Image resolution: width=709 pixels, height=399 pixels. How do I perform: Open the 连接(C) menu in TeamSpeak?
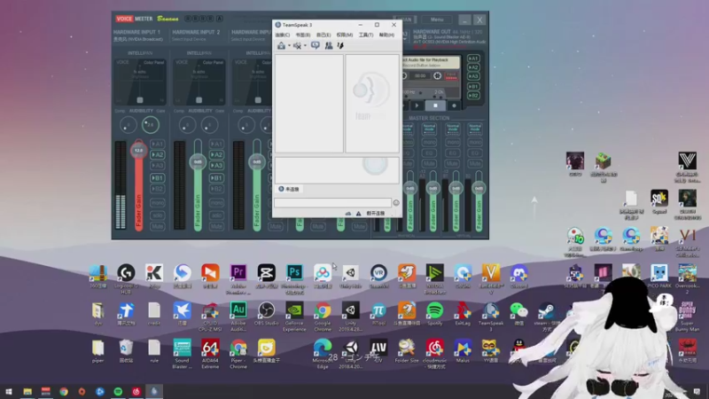tap(282, 35)
